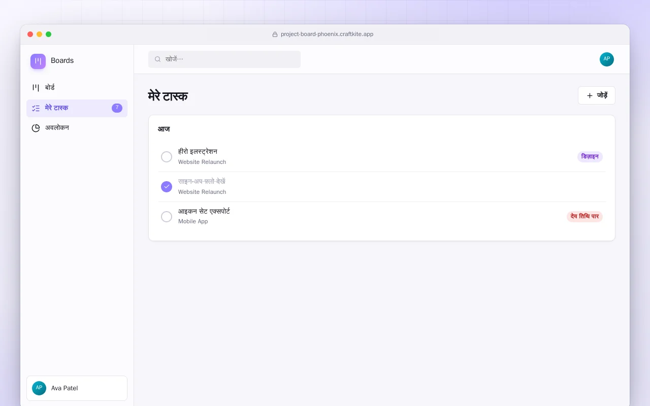Screen dimensions: 650x406
Task: Click Mobile App project label
Action: pyautogui.click(x=193, y=221)
